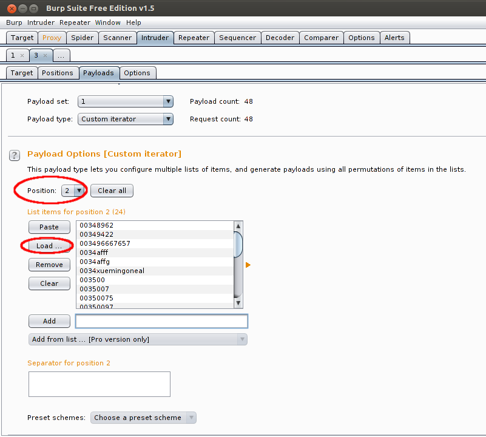Select list item 0034afff
Viewport: 486px width, 437px height.
(155, 252)
